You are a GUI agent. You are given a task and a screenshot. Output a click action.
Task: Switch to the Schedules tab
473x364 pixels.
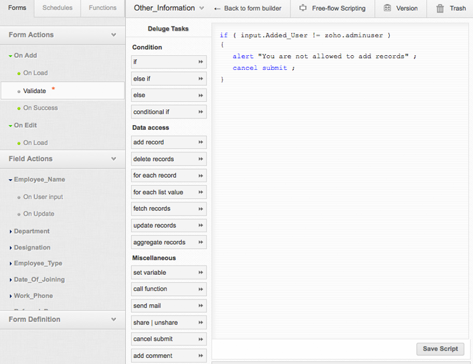(x=57, y=8)
